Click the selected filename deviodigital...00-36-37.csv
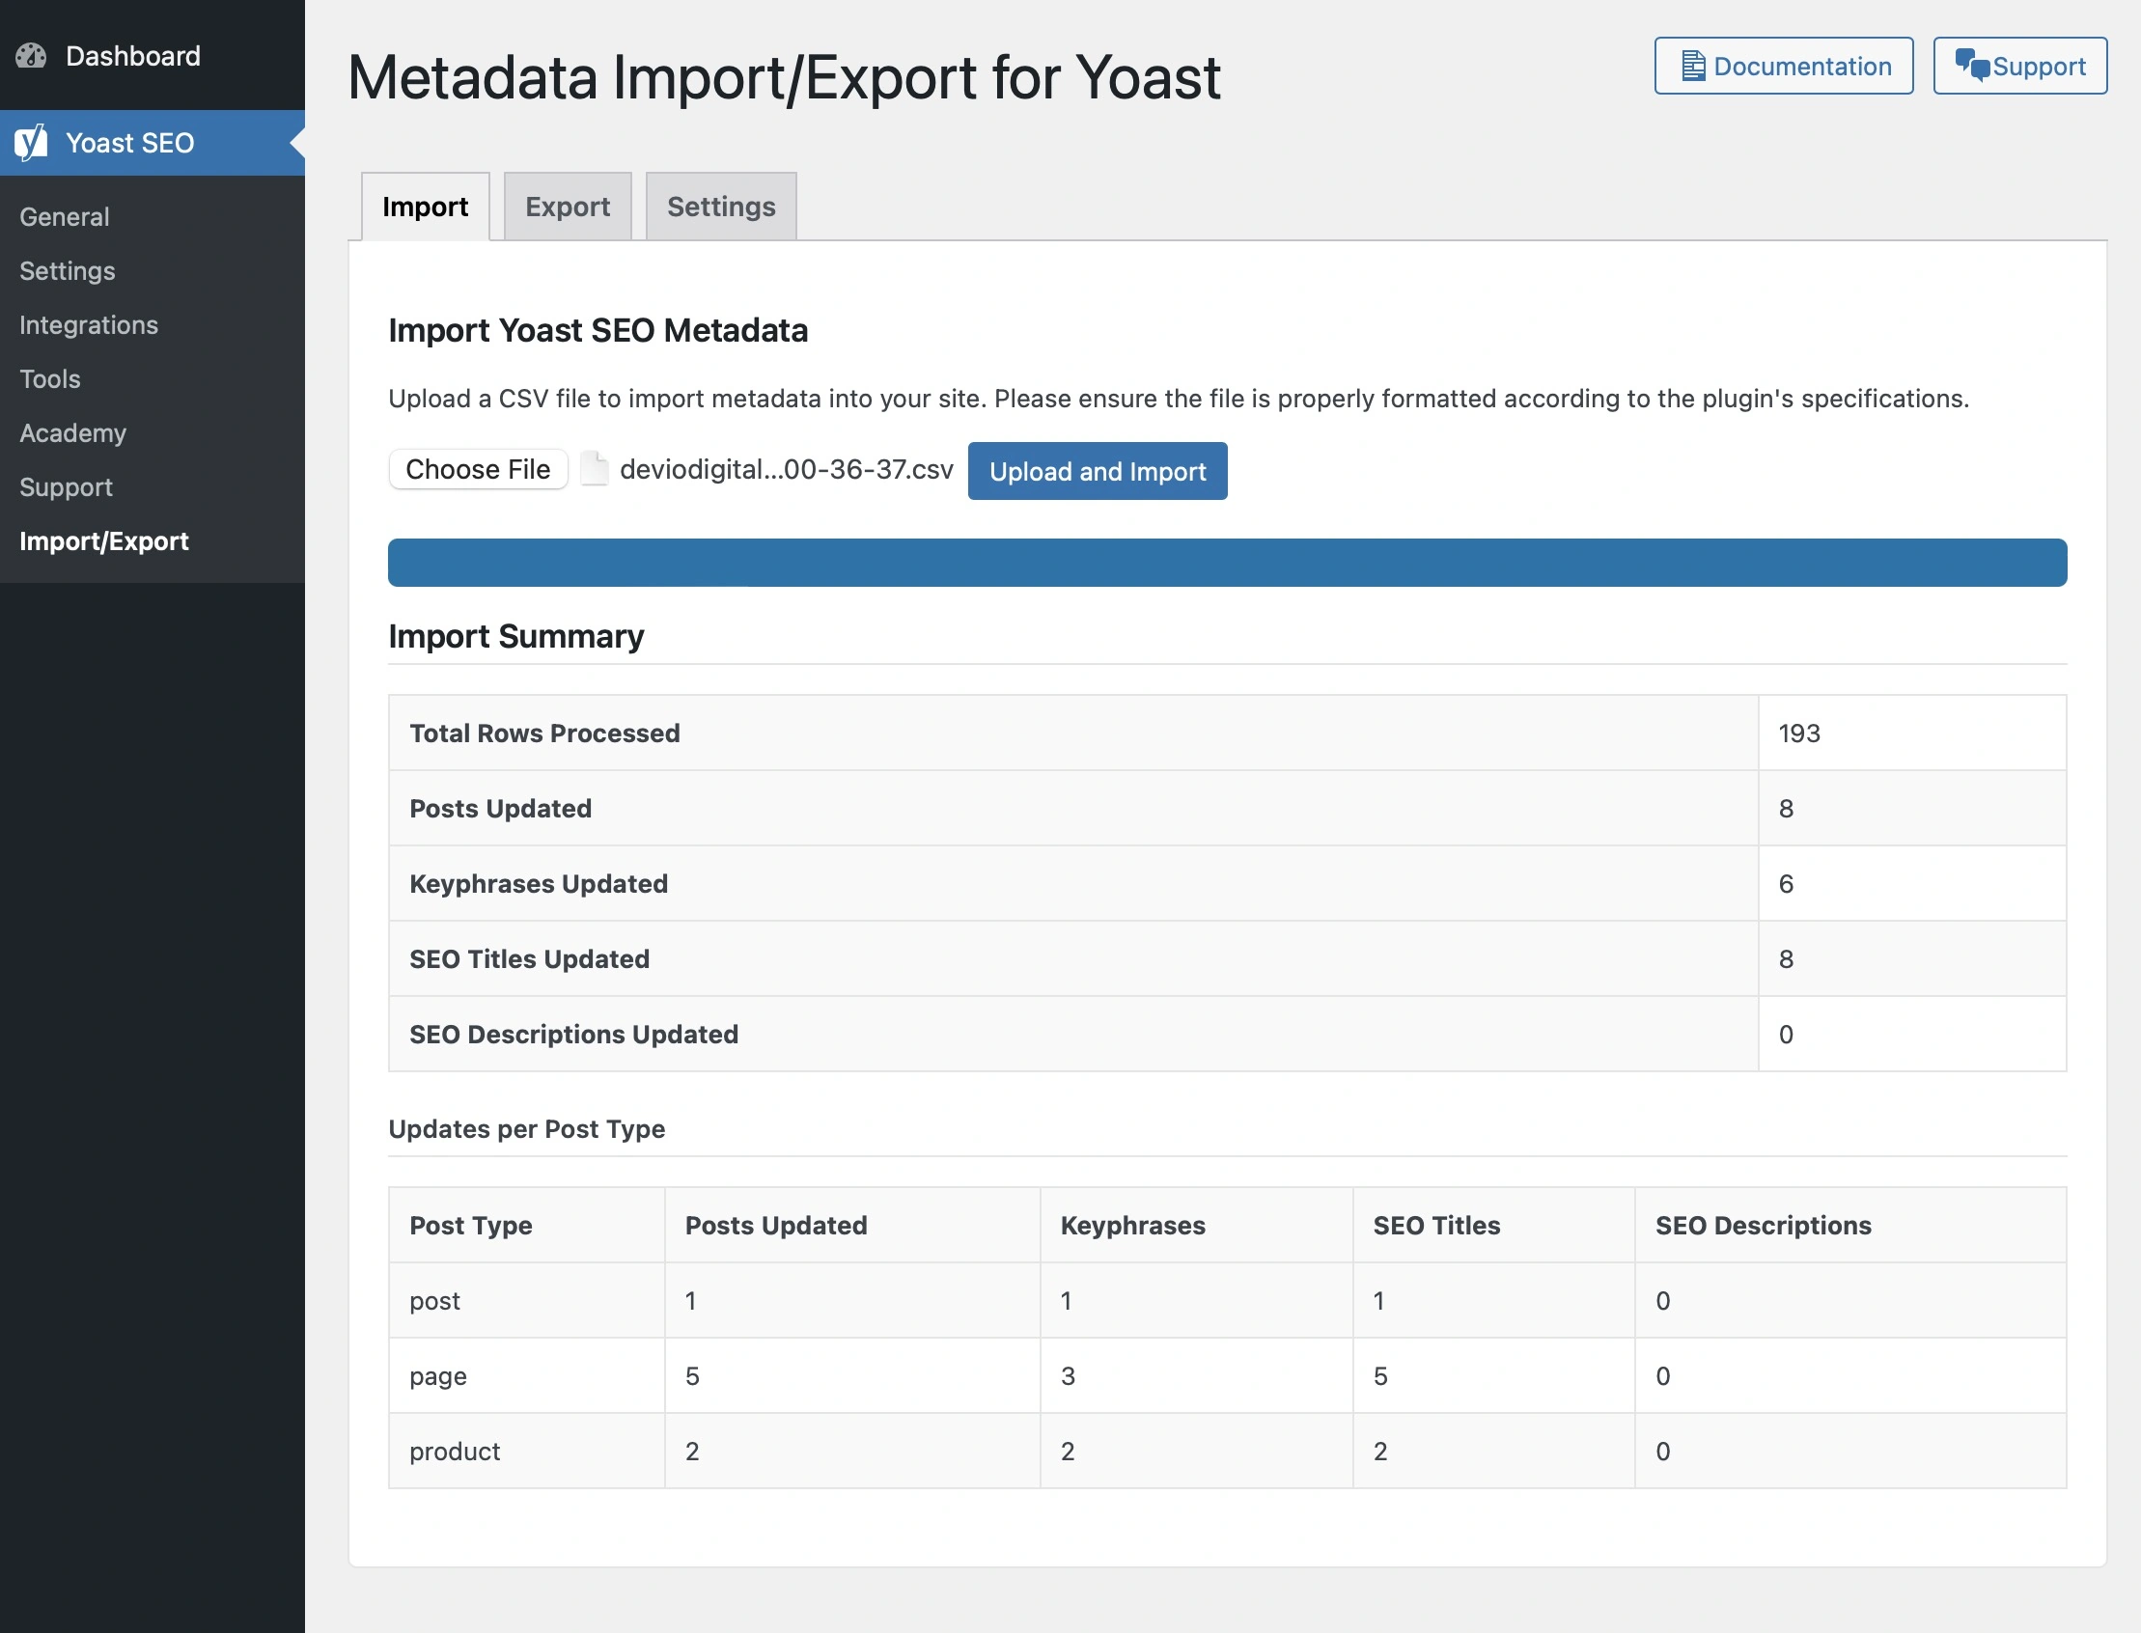Image resolution: width=2141 pixels, height=1633 pixels. tap(786, 469)
